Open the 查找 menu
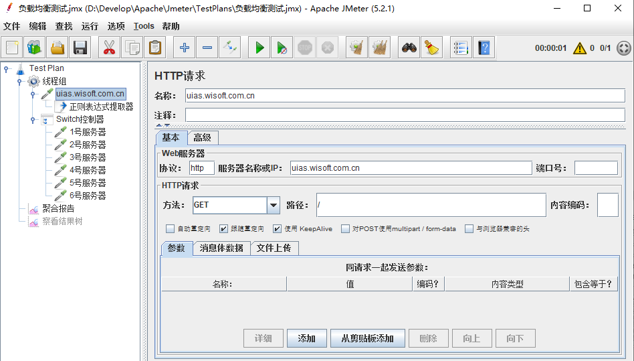The image size is (634, 361). pos(64,26)
